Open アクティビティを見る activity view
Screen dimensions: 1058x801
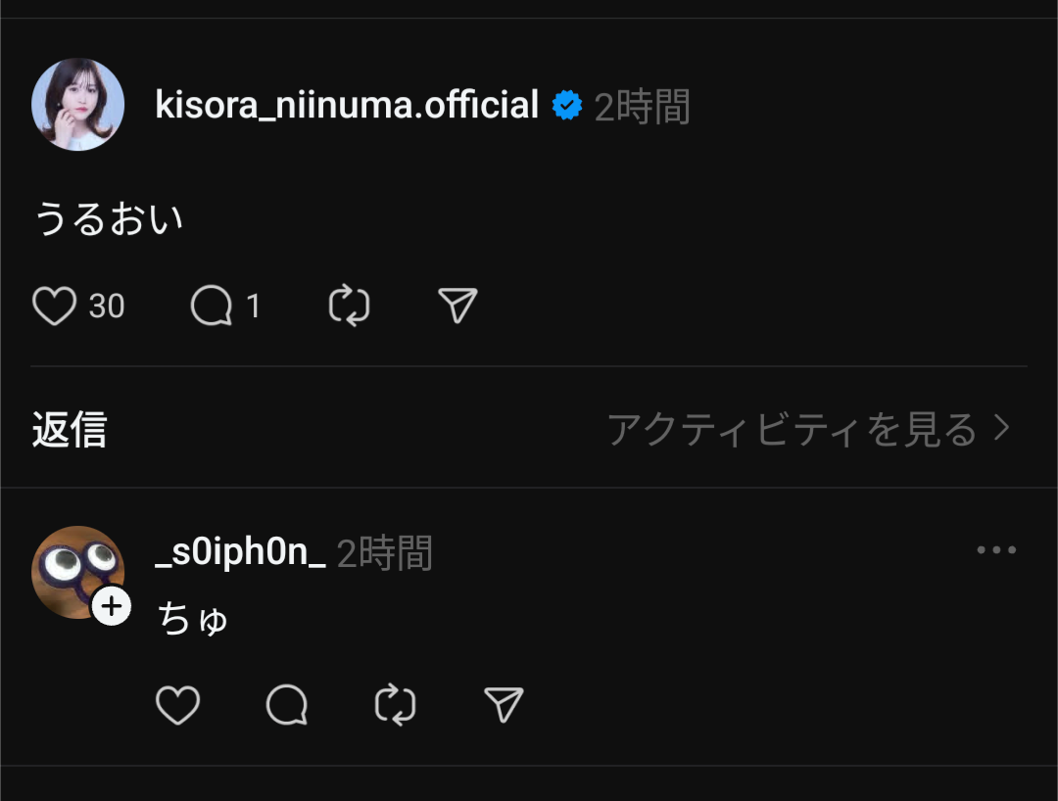tap(807, 429)
